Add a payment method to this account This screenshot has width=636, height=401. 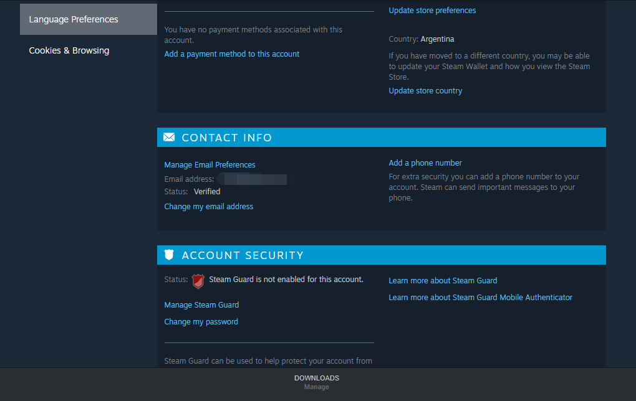[x=231, y=54]
